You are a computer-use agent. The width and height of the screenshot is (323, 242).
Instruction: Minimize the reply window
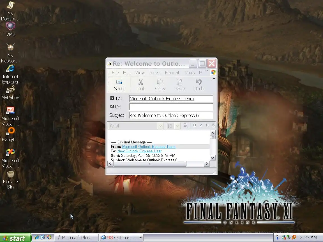[x=193, y=64]
